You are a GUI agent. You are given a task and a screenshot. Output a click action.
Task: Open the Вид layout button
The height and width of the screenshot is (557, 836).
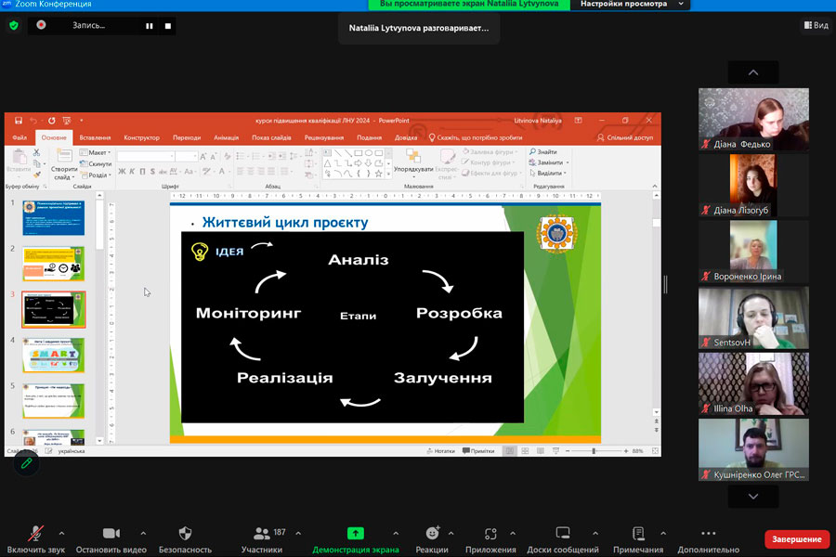[816, 25]
